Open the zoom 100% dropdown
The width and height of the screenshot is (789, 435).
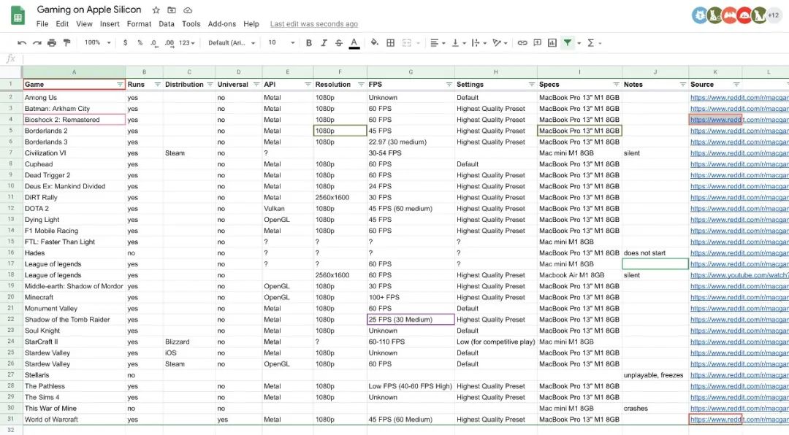(x=97, y=43)
